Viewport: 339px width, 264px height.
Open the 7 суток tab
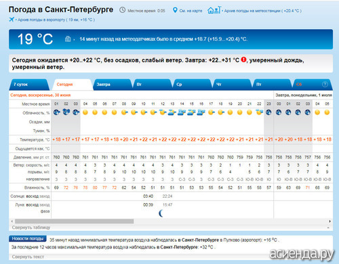click(x=28, y=85)
